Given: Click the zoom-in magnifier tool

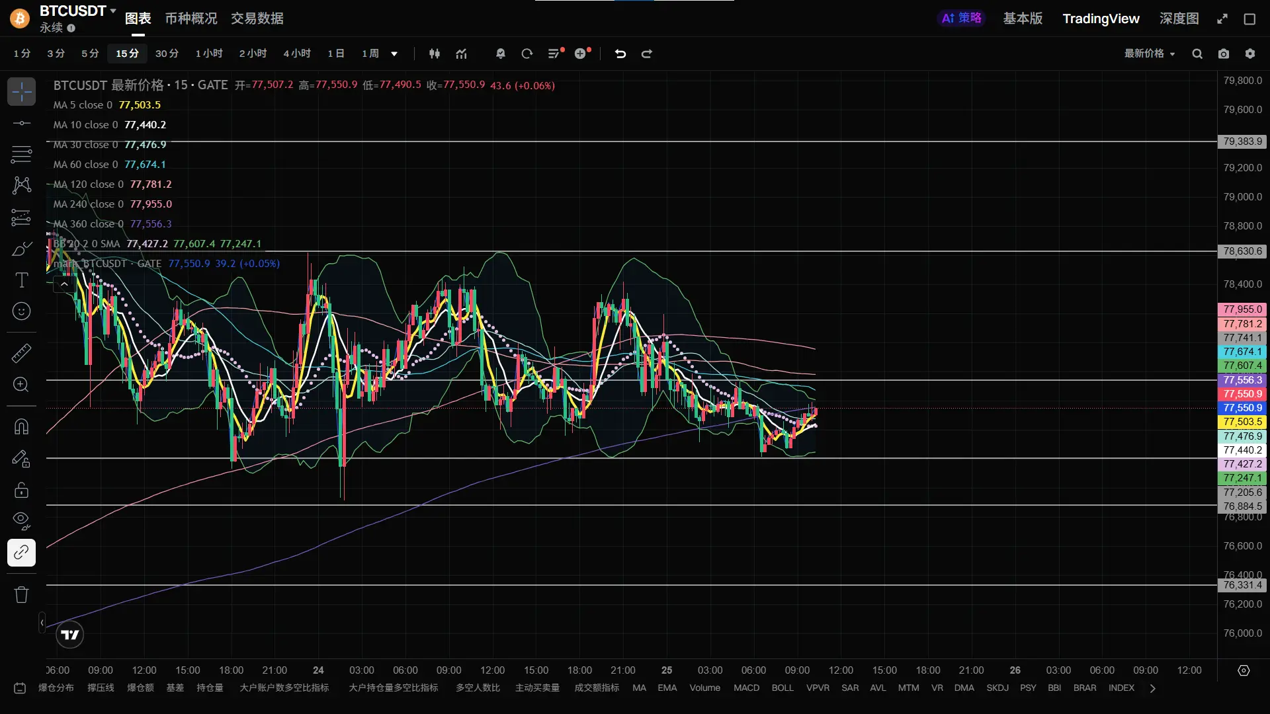Looking at the screenshot, I should pyautogui.click(x=21, y=385).
